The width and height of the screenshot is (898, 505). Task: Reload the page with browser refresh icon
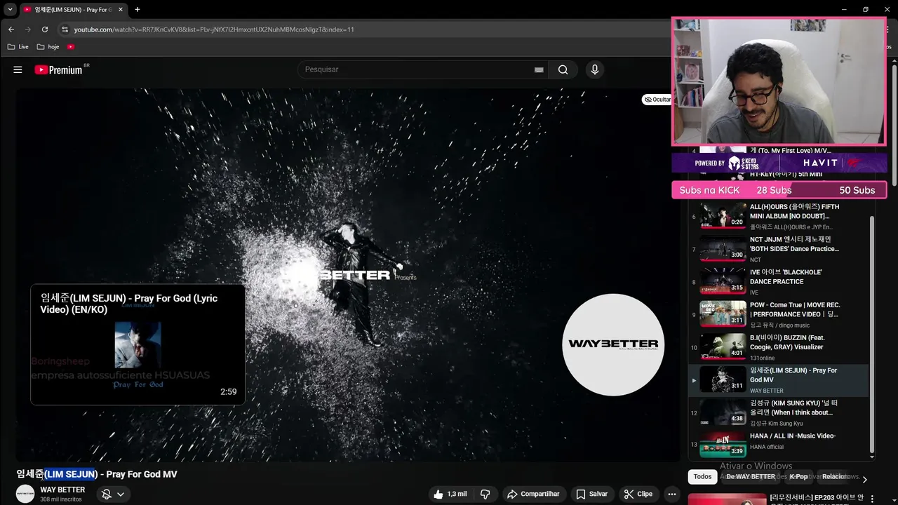click(45, 29)
